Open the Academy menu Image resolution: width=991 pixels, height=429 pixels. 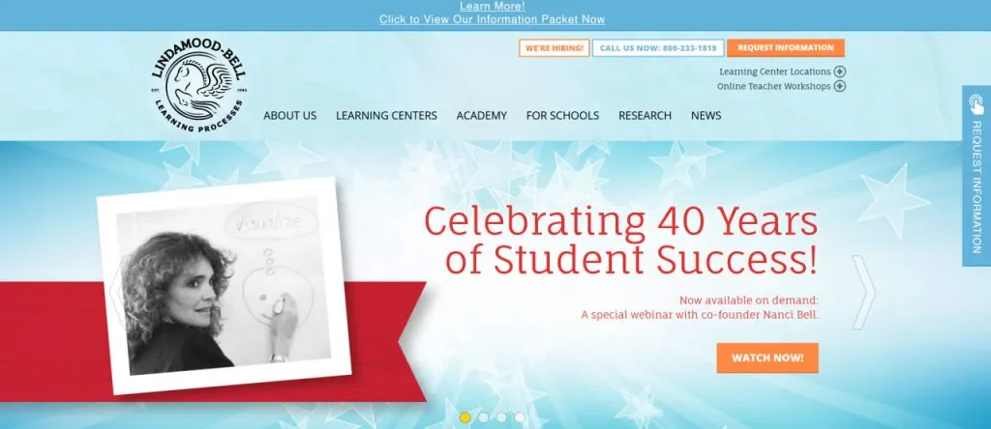pos(482,115)
